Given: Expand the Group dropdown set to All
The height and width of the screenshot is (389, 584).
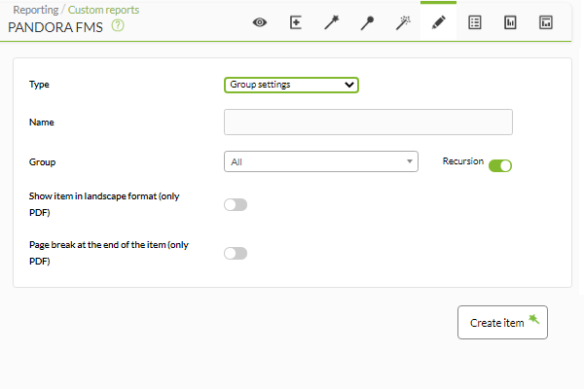Looking at the screenshot, I should pos(321,161).
